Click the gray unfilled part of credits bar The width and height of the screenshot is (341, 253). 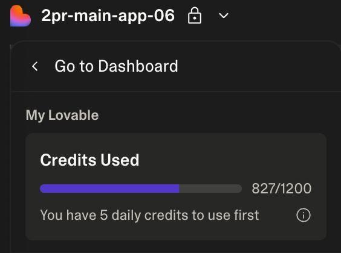click(x=210, y=189)
